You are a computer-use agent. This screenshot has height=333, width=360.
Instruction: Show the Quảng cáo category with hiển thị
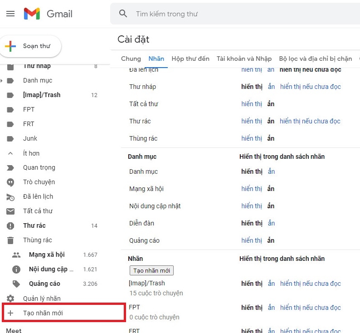click(251, 240)
